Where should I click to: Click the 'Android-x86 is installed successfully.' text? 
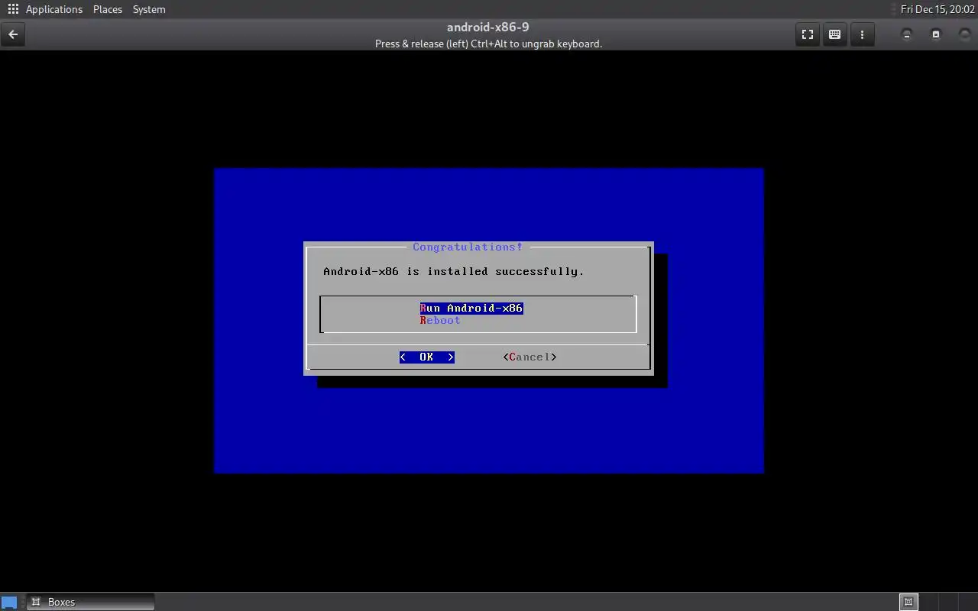(x=454, y=271)
